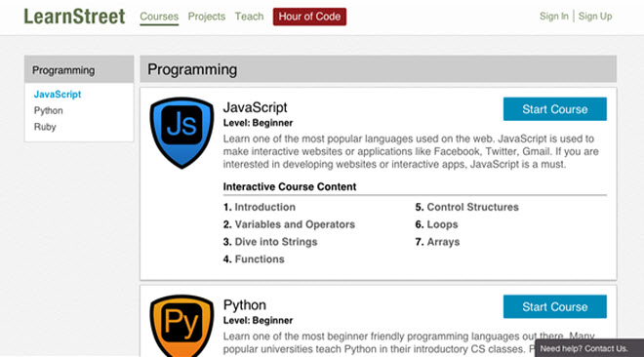Click the Python shield badge icon

coord(181,326)
